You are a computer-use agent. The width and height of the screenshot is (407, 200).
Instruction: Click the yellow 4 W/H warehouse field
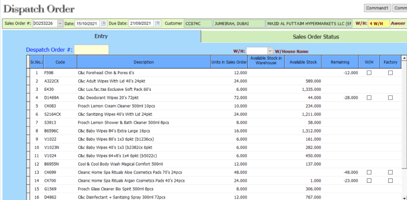click(x=379, y=23)
